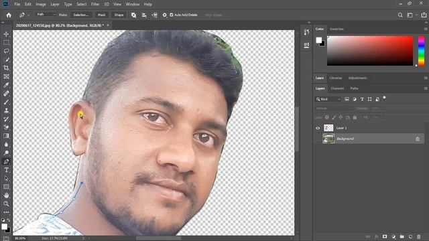The image size is (429, 241).
Task: Open the pen options gear
Action: (164, 15)
